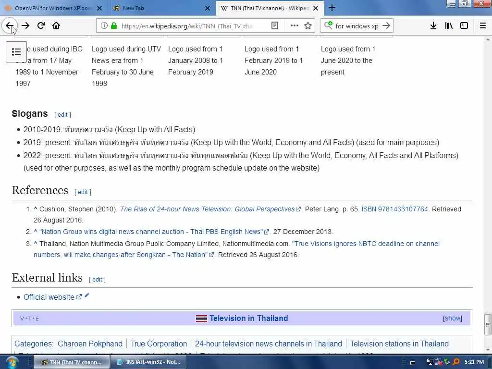492x369 pixels.
Task: Open the keyboard tray icon
Action: point(413,362)
